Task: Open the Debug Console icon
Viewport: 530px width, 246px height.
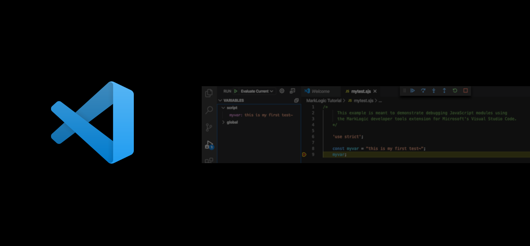Action: (x=292, y=91)
